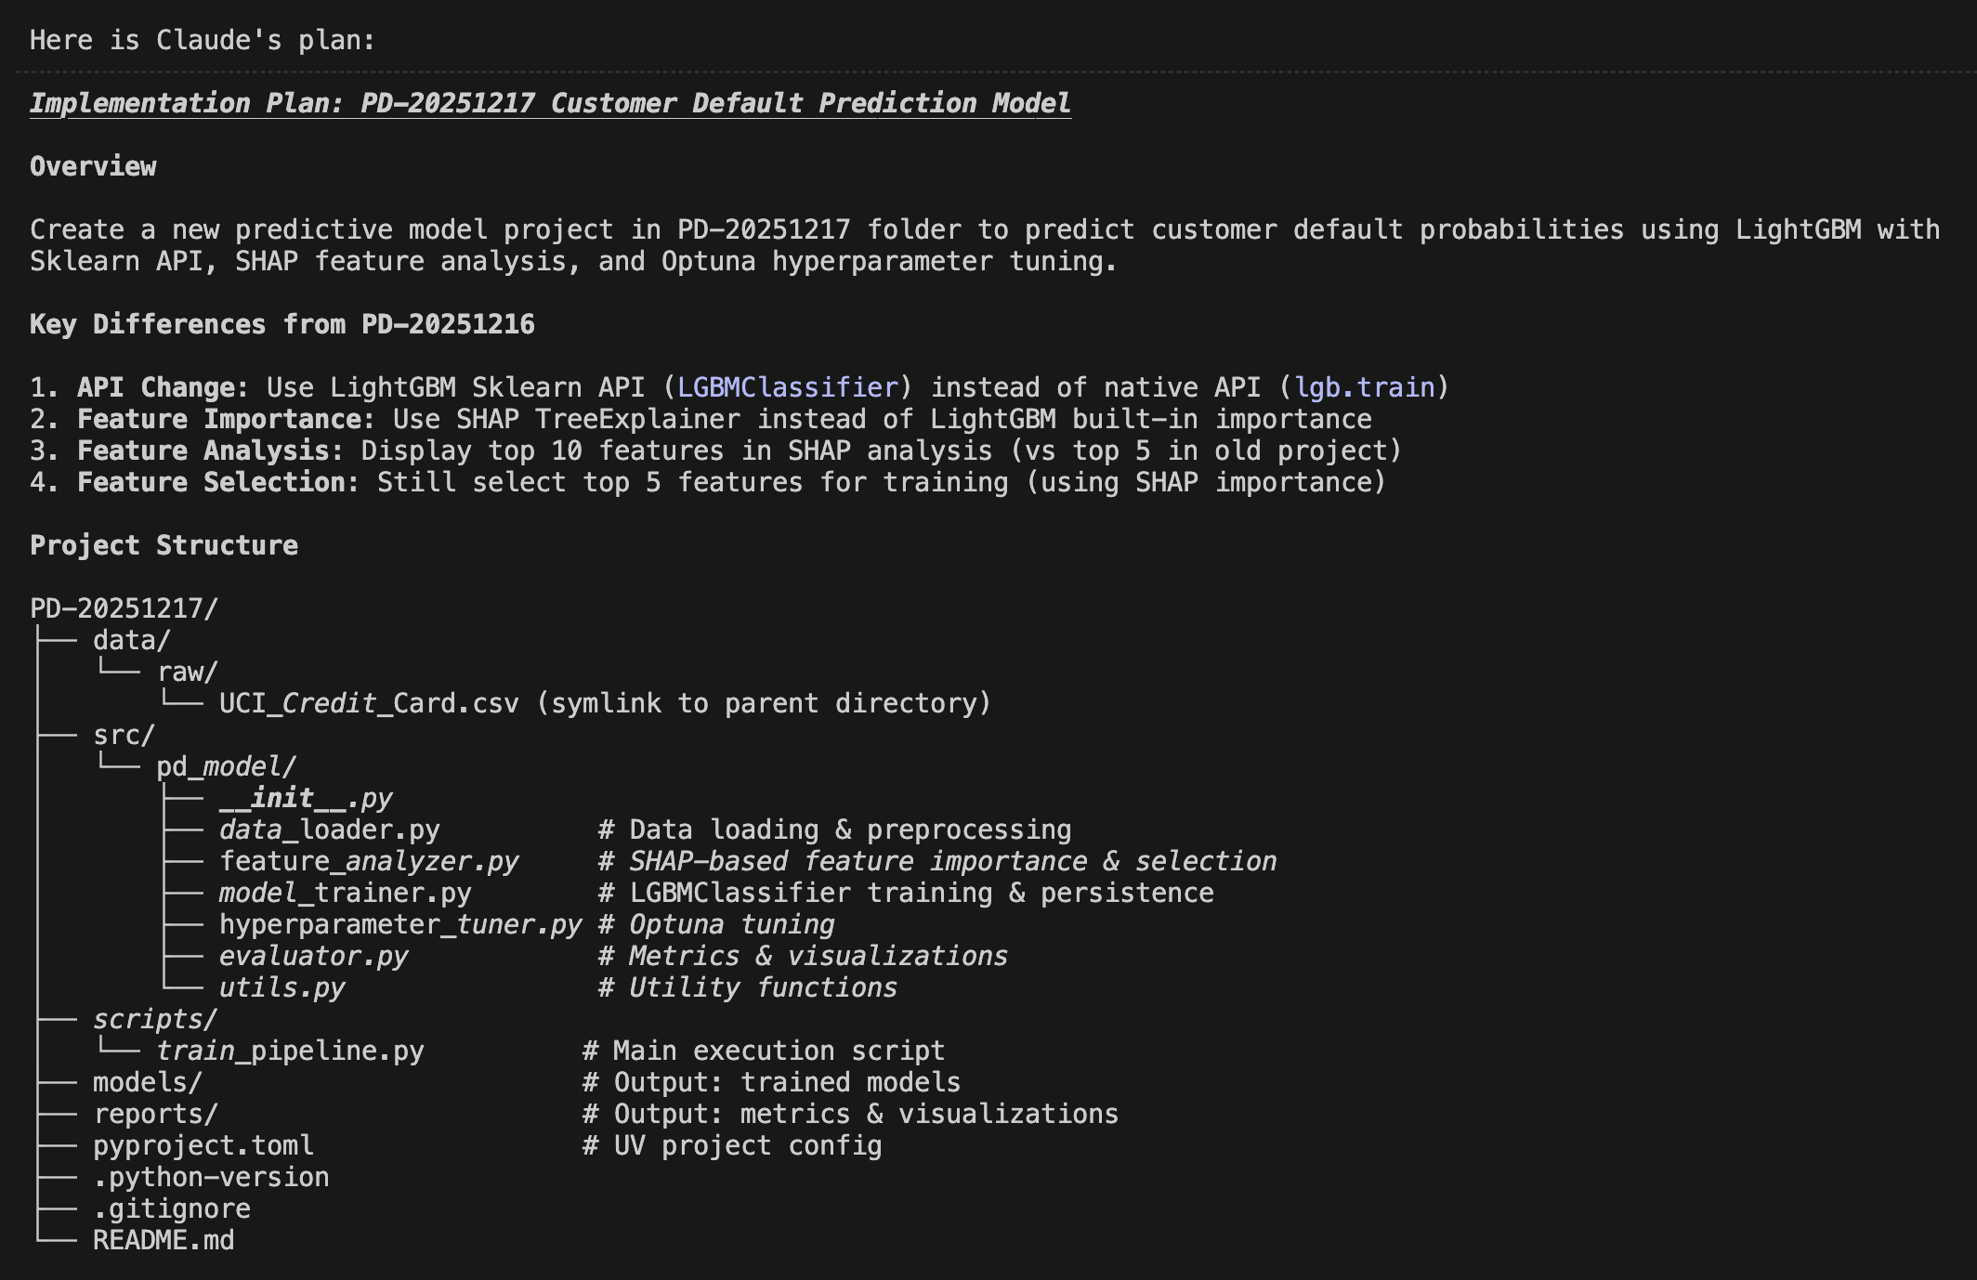Screen dimensions: 1977x1280
Task: Select the src/ folder entry
Action: click(x=124, y=735)
